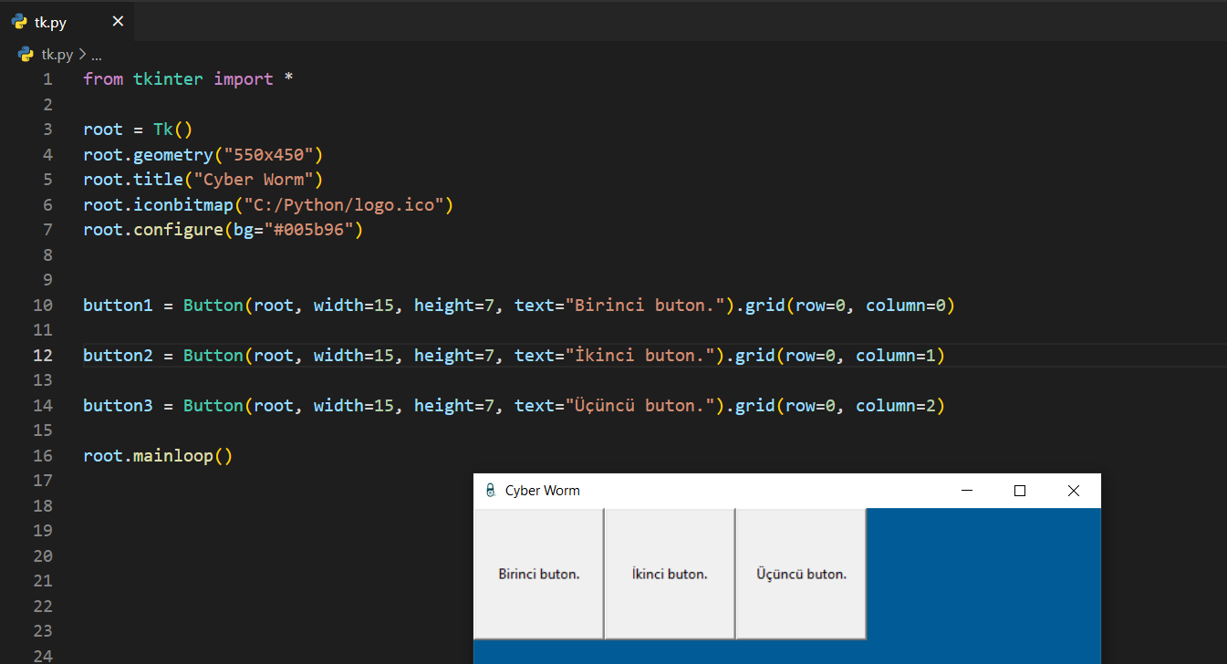Place cursor on root.mainloop() line
Screen dimensions: 1227x664
coord(158,455)
